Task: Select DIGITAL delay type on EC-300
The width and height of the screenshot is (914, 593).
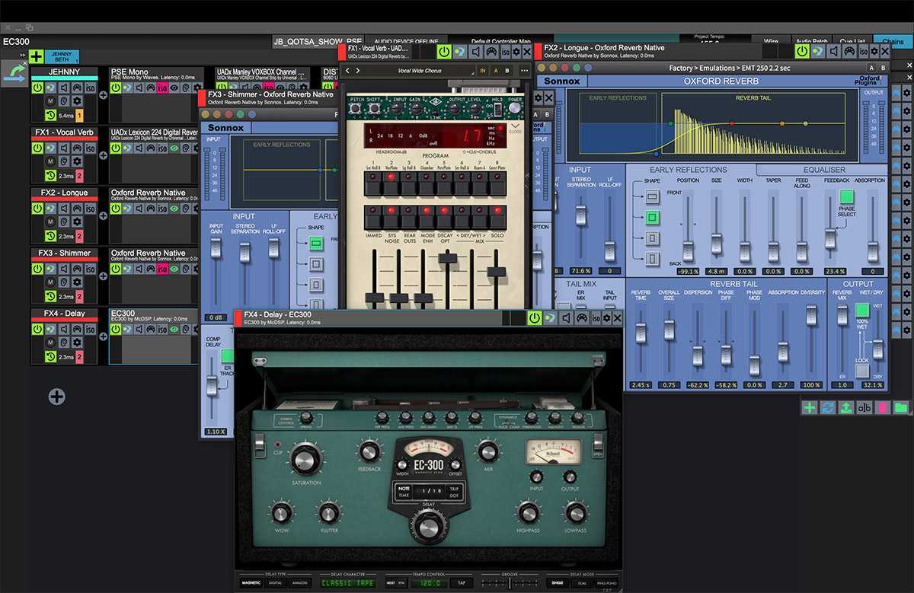Action: click(x=276, y=583)
